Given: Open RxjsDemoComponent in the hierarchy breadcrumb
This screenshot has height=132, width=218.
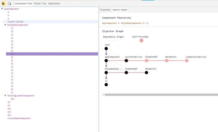Looking at the screenshot, I should [x=131, y=23].
